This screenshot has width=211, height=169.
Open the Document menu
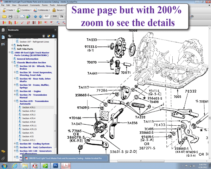pyautogui.click(x=23, y=5)
